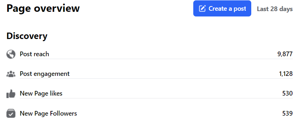Open the Create a post button
This screenshot has height=131, width=301.
[222, 9]
